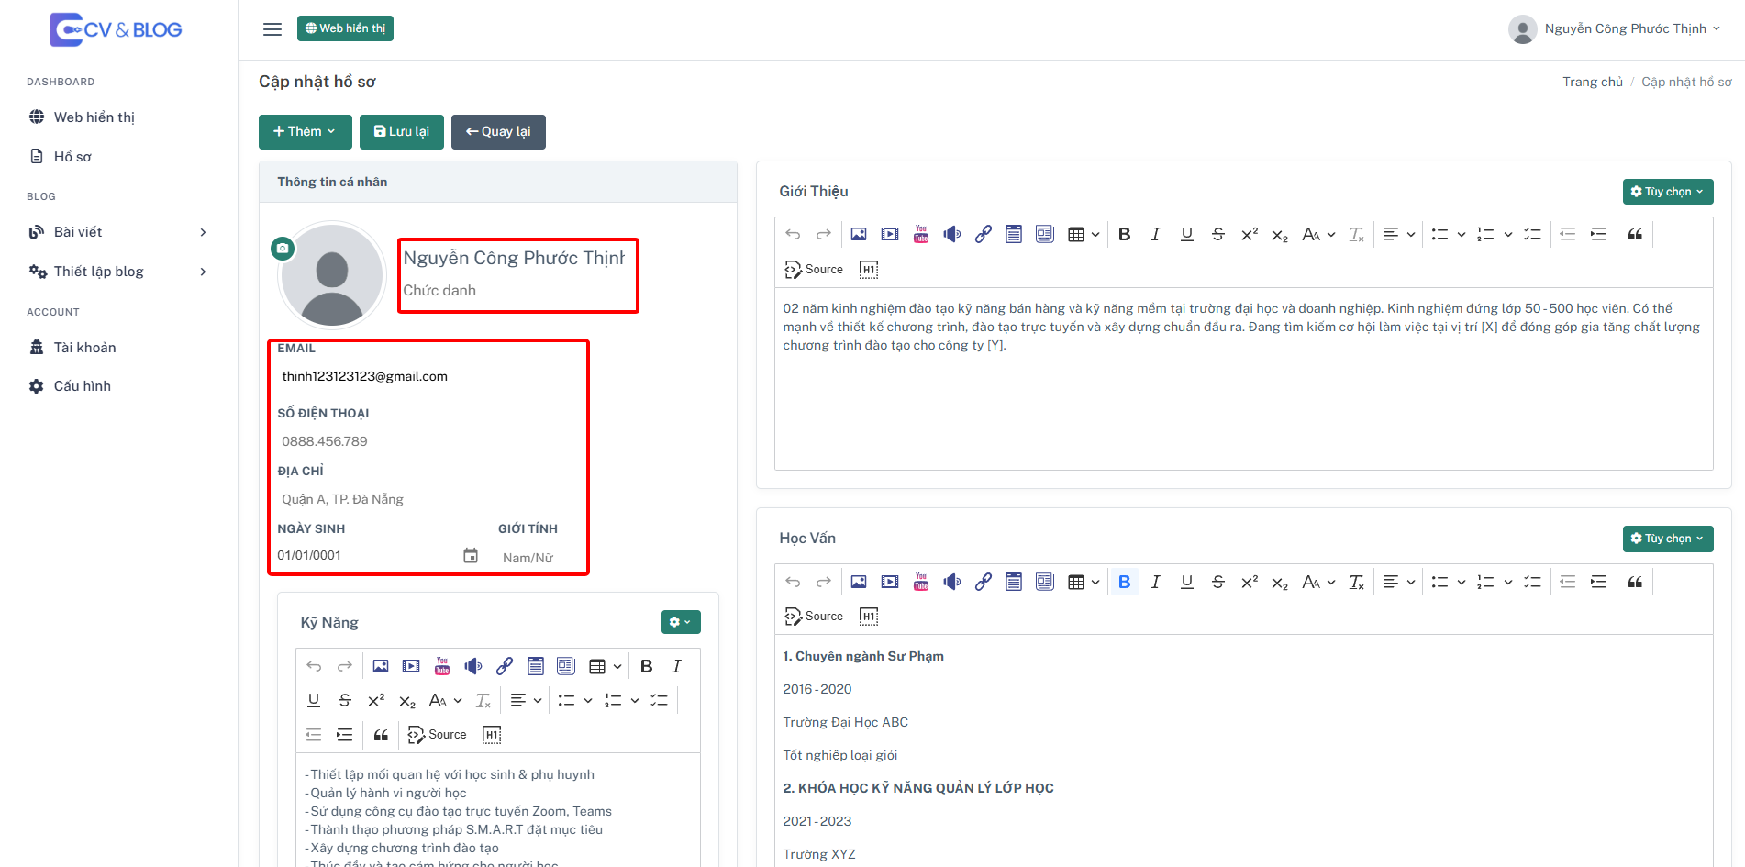Toggle superscript in Giới Thiệu editor

click(x=1250, y=234)
